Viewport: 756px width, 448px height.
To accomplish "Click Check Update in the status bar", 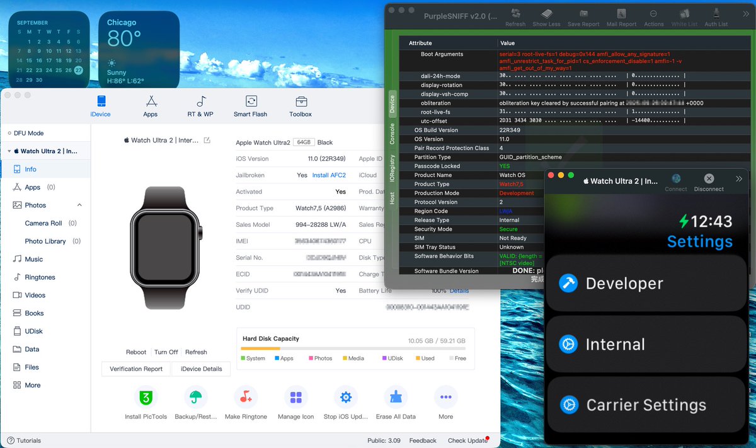I will 467,440.
